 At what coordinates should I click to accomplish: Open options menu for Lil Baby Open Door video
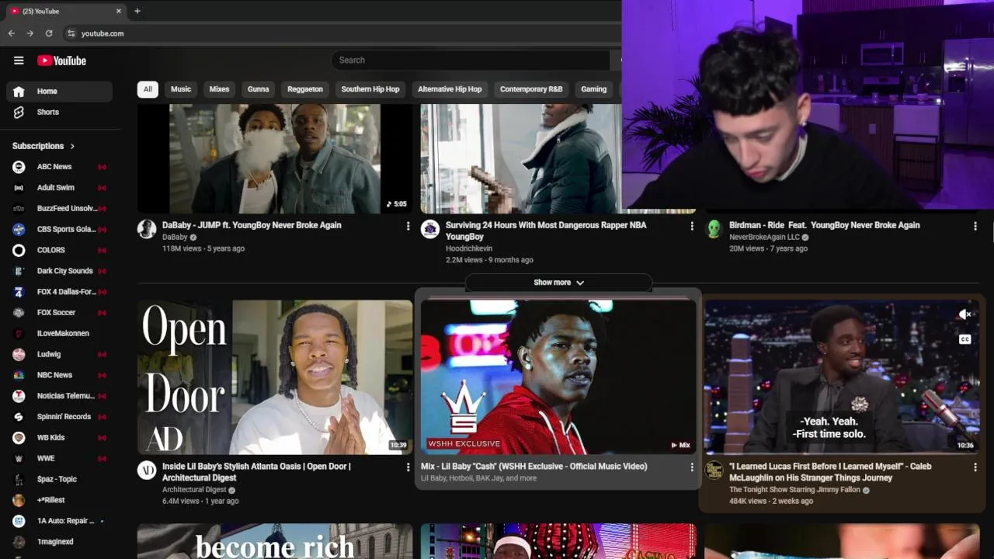[408, 467]
